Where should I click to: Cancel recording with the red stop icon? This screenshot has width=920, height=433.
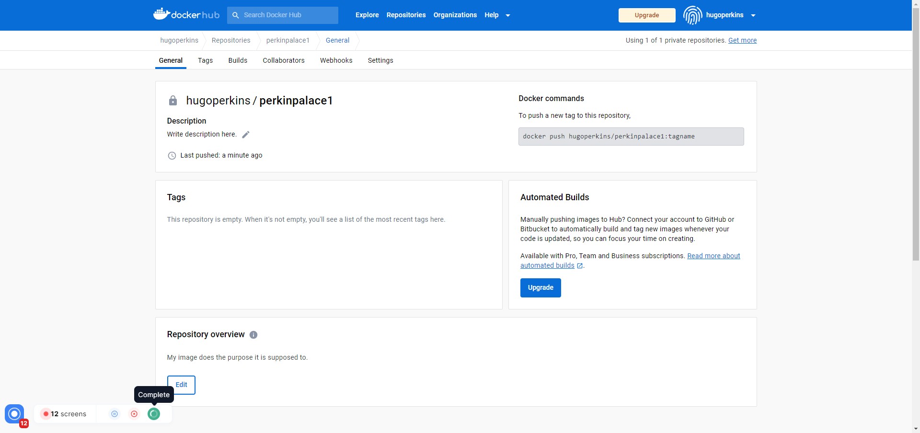(134, 414)
